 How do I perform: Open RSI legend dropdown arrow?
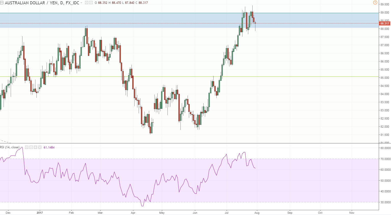[21, 147]
